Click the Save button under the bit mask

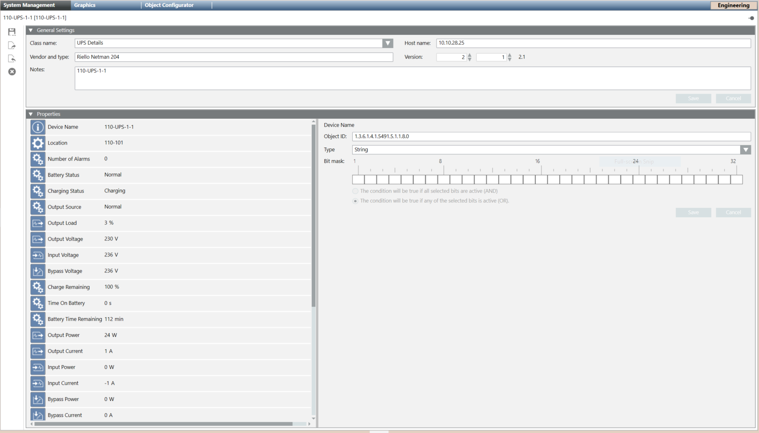click(693, 212)
